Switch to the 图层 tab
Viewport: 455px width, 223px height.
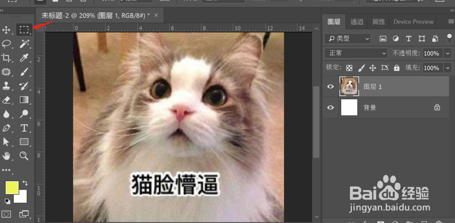[334, 22]
